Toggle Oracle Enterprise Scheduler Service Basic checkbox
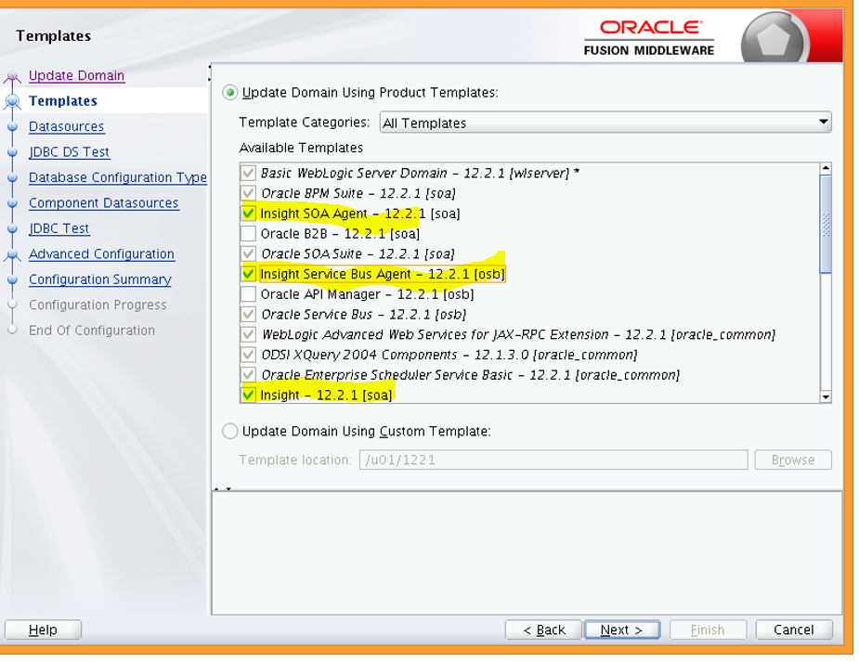This screenshot has height=662, width=859. pyautogui.click(x=248, y=374)
